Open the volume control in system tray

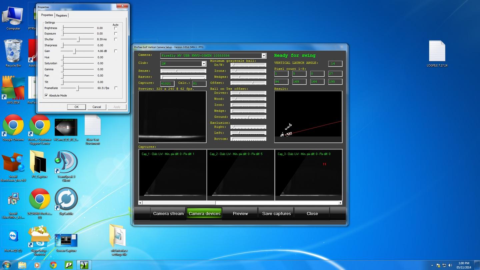pyautogui.click(x=450, y=265)
